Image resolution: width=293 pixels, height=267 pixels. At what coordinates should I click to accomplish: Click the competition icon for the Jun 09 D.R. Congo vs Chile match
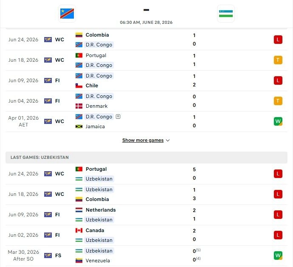pyautogui.click(x=48, y=80)
